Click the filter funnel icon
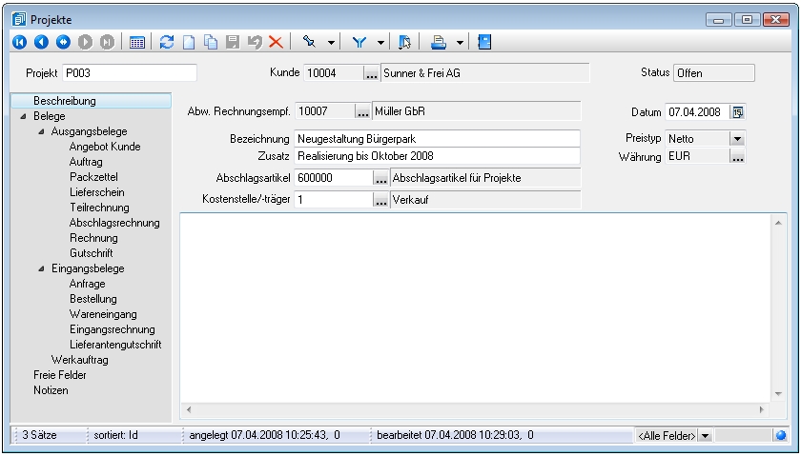The height and width of the screenshot is (456, 801). 360,42
